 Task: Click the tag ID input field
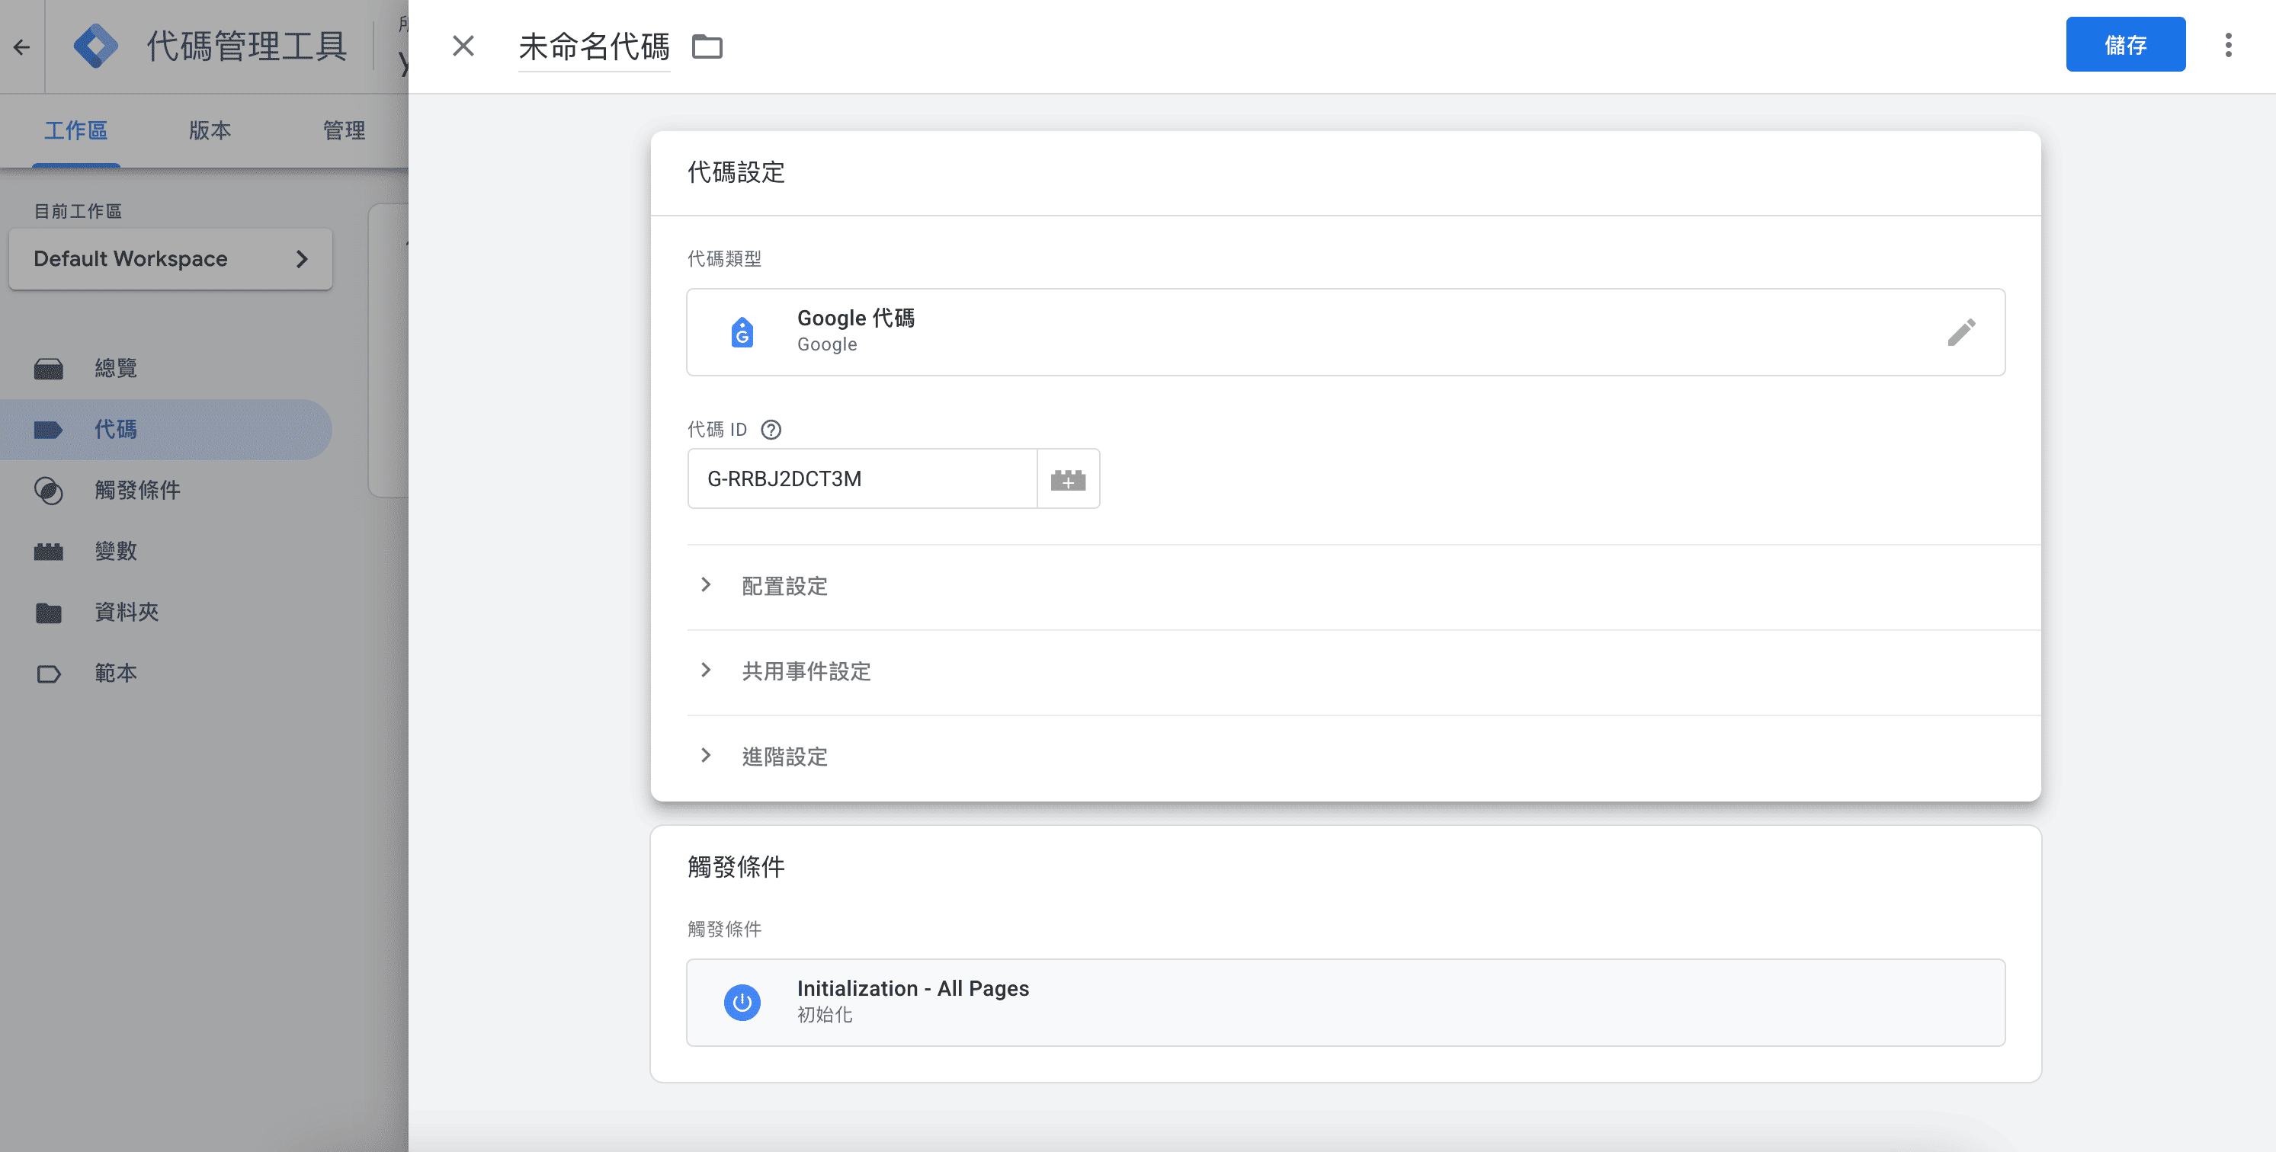click(861, 478)
